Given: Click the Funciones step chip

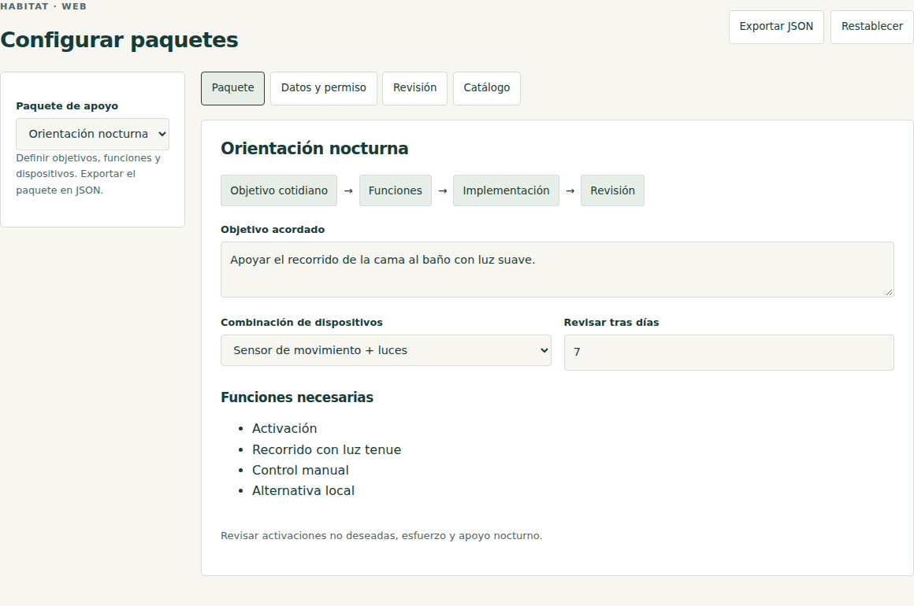Looking at the screenshot, I should click(396, 190).
